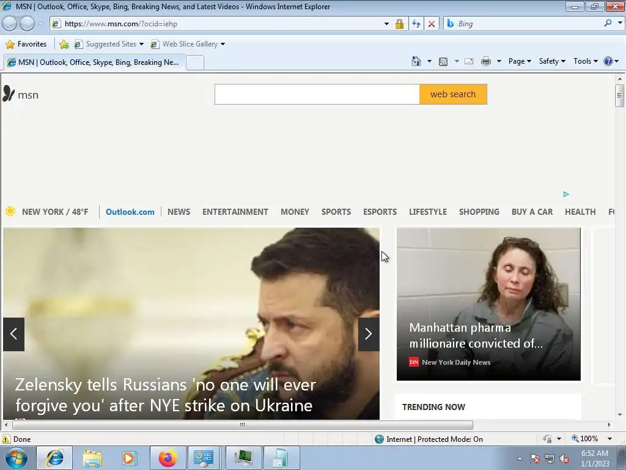Open the MONEY section

[295, 212]
